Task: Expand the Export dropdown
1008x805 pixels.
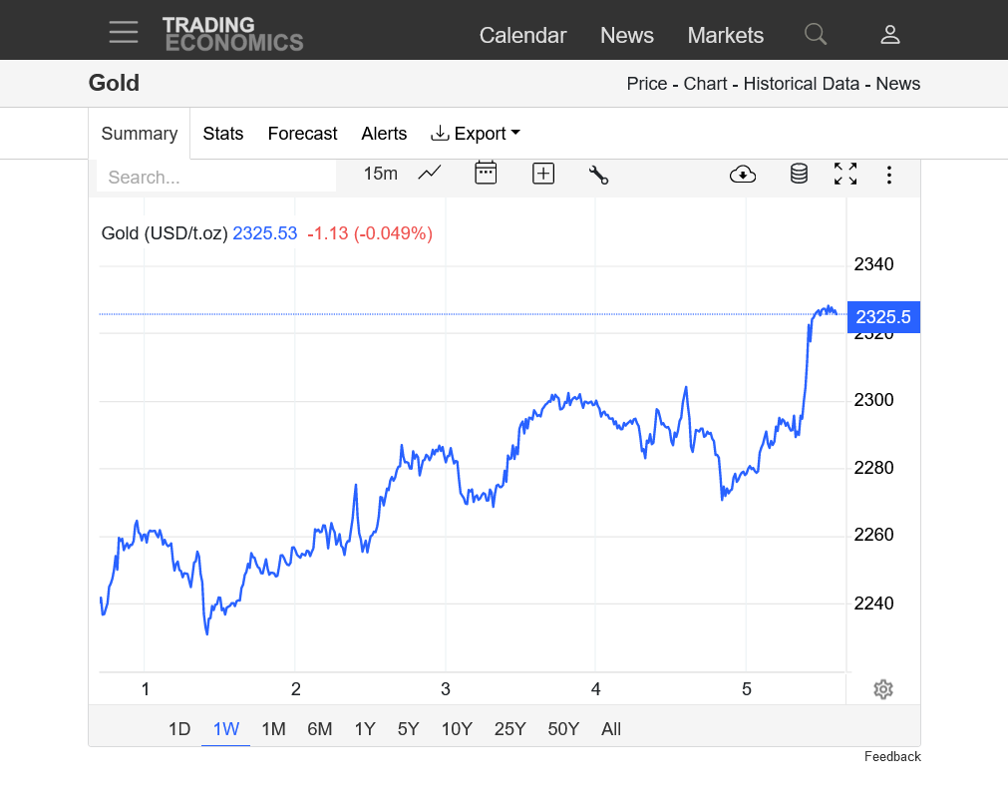Action: pyautogui.click(x=476, y=134)
